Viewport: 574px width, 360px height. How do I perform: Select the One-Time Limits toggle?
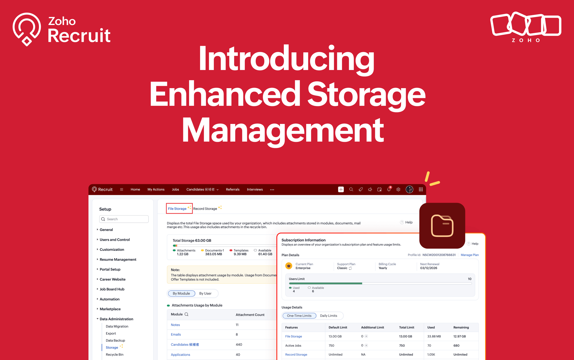coord(299,316)
